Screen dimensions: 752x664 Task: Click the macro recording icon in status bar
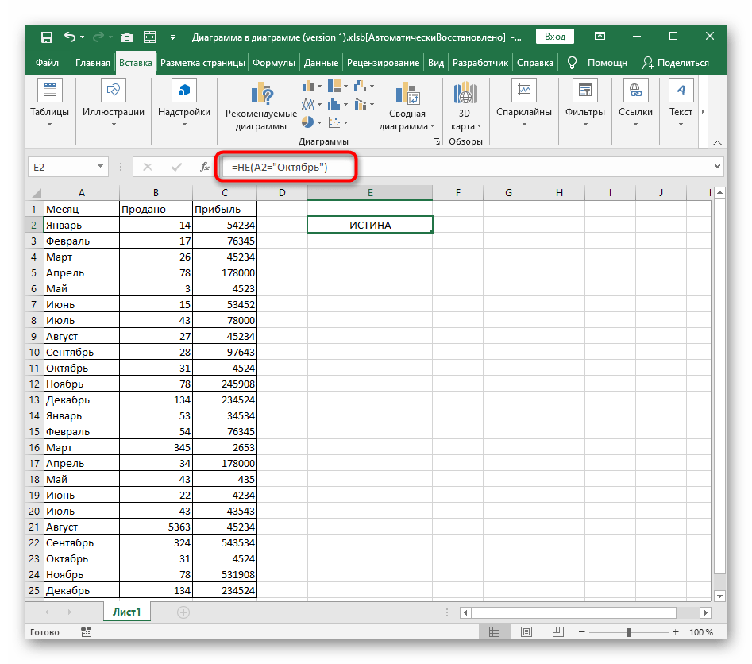click(87, 632)
